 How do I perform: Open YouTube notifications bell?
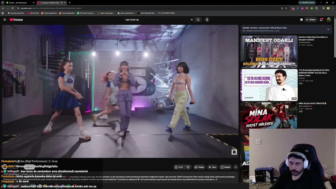(321, 20)
